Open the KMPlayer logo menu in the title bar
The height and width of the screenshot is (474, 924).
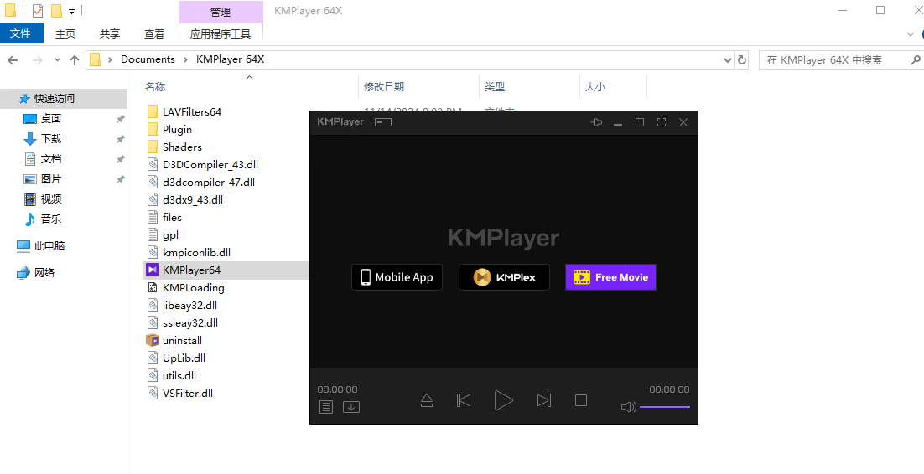click(x=340, y=122)
